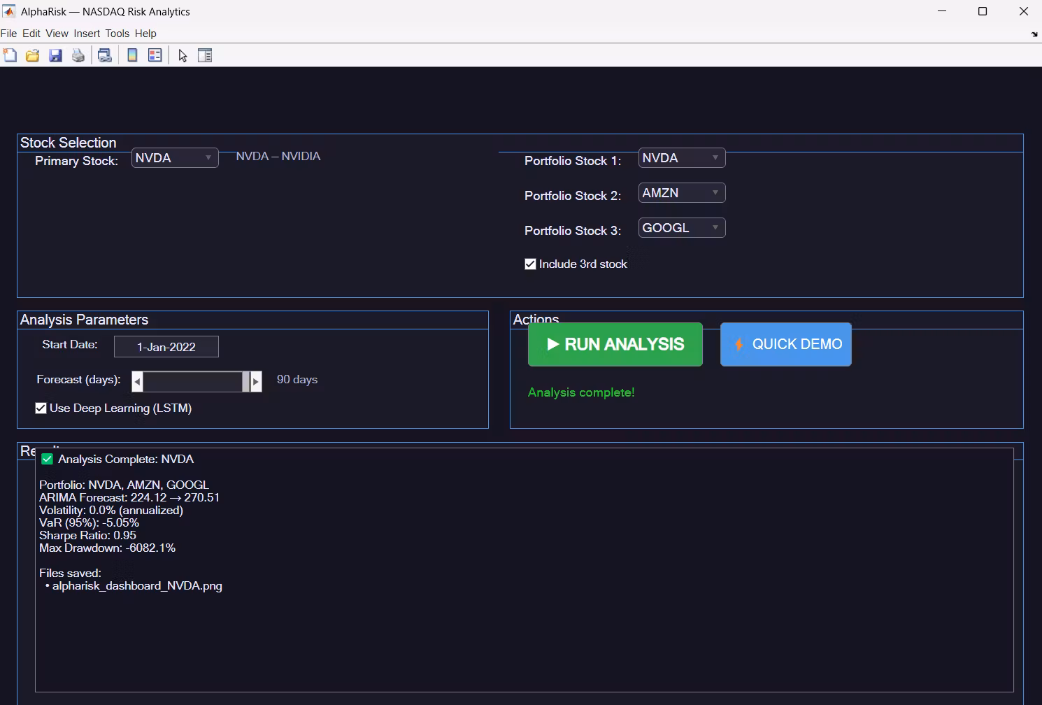The width and height of the screenshot is (1042, 705).
Task: Click the forecast slider's right arrow
Action: (x=256, y=382)
